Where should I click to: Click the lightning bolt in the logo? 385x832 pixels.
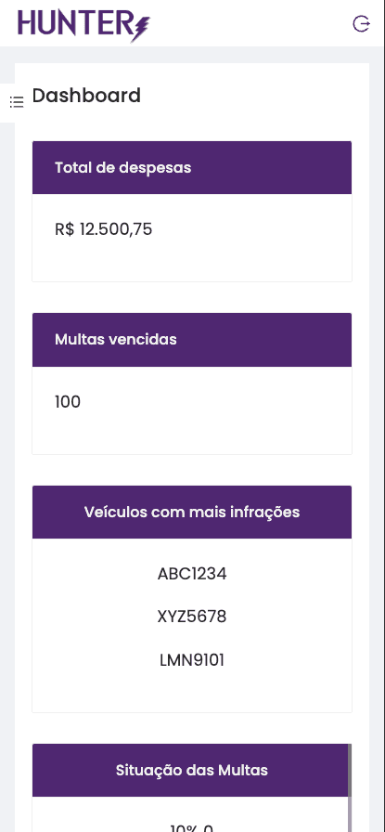[x=140, y=29]
